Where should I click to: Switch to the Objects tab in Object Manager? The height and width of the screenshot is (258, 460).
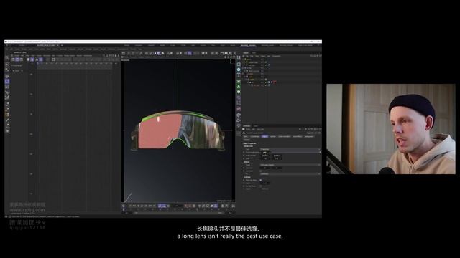[246, 52]
